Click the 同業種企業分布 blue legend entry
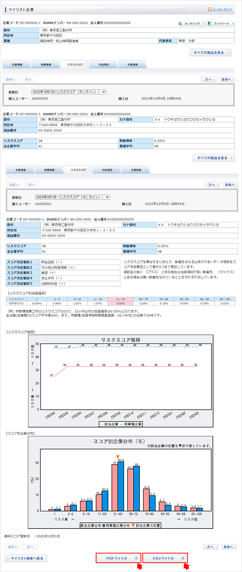 pos(116,525)
